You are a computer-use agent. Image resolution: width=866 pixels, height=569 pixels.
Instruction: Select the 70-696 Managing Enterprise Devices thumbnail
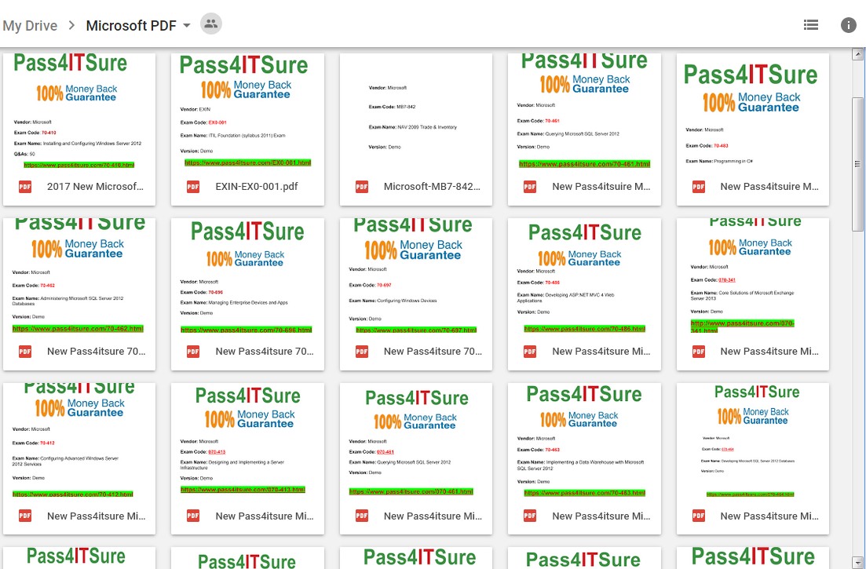[247, 275]
